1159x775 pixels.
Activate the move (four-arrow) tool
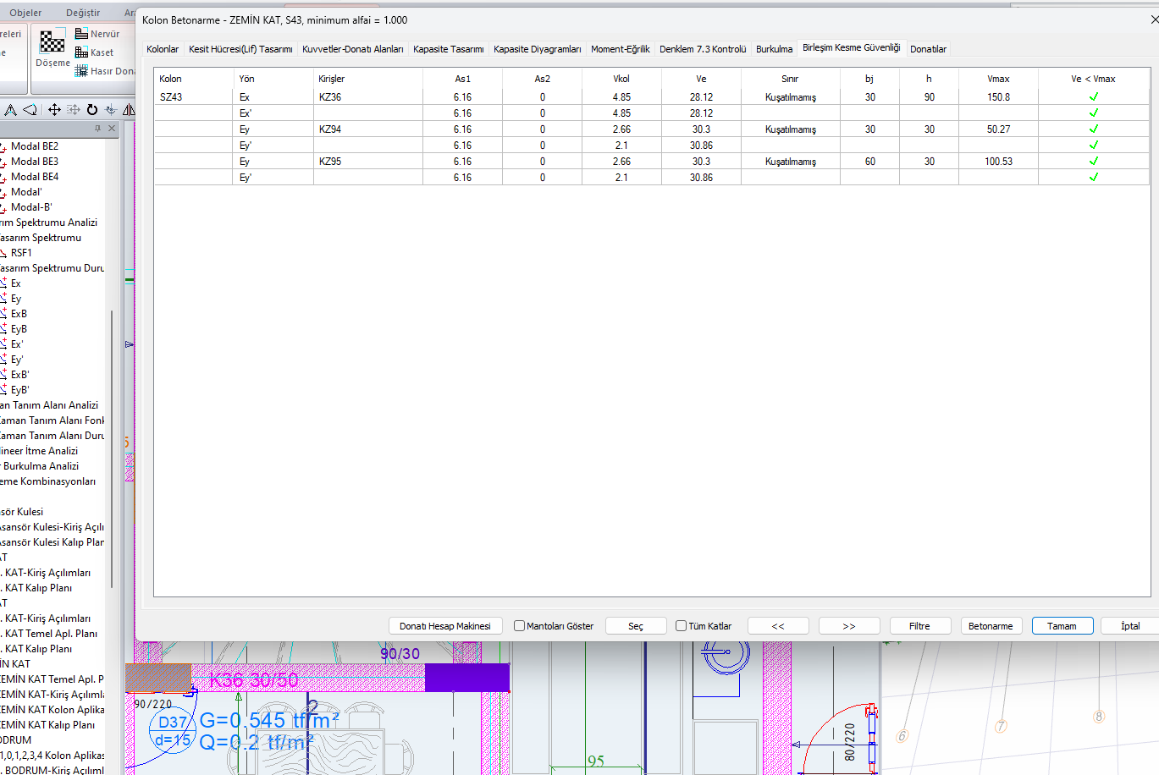54,110
